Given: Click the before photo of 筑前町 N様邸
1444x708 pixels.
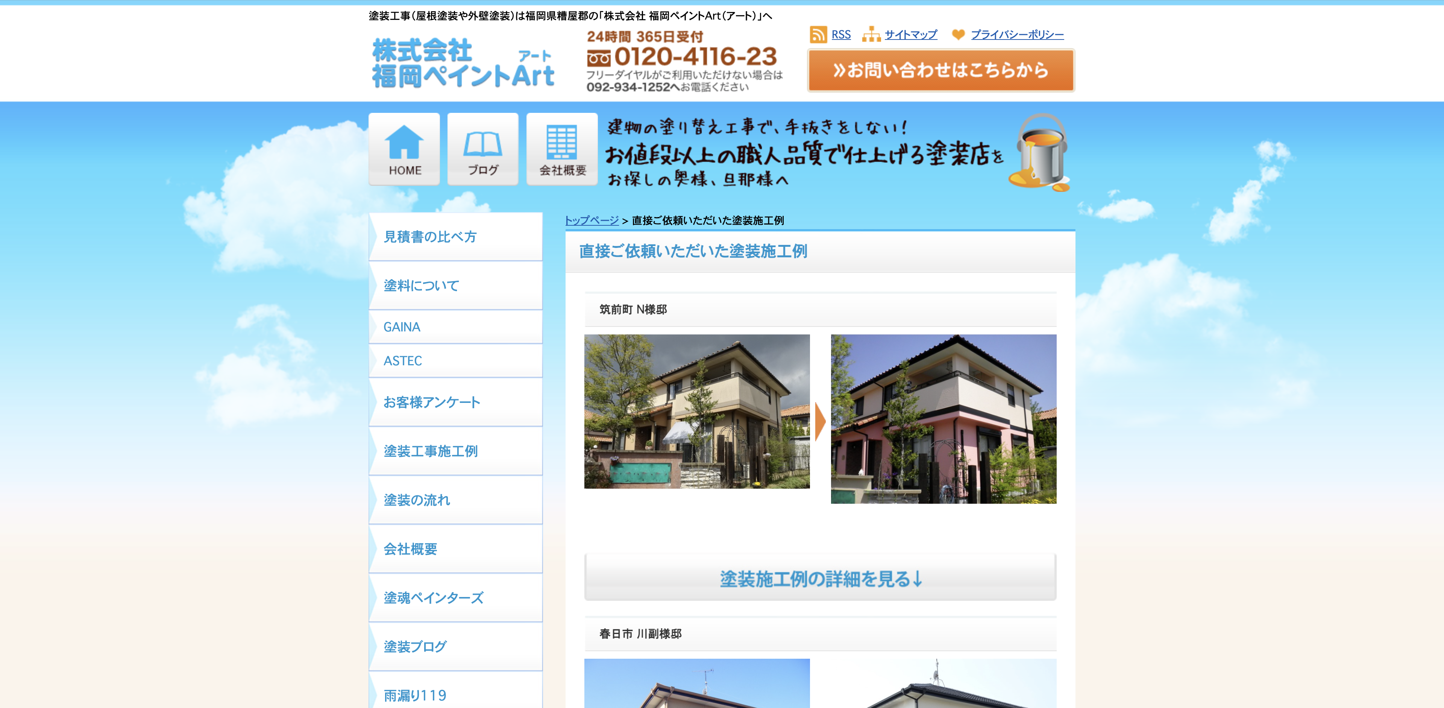Looking at the screenshot, I should click(697, 412).
